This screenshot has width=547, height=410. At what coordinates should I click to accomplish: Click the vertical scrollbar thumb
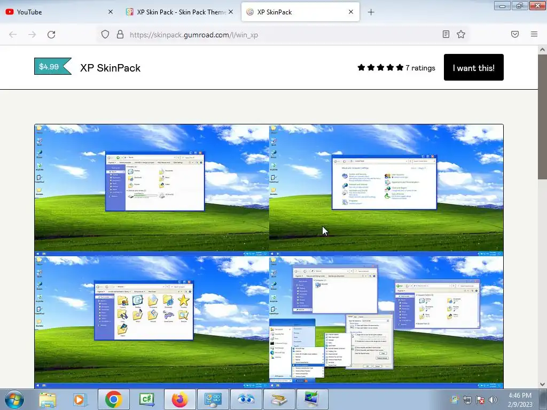click(x=542, y=117)
